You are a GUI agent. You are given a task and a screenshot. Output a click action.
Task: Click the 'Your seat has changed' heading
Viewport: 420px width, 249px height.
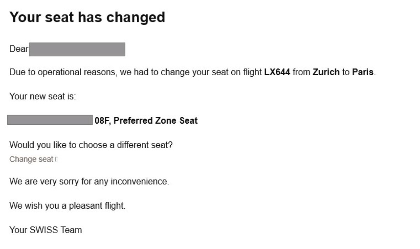[x=87, y=17]
